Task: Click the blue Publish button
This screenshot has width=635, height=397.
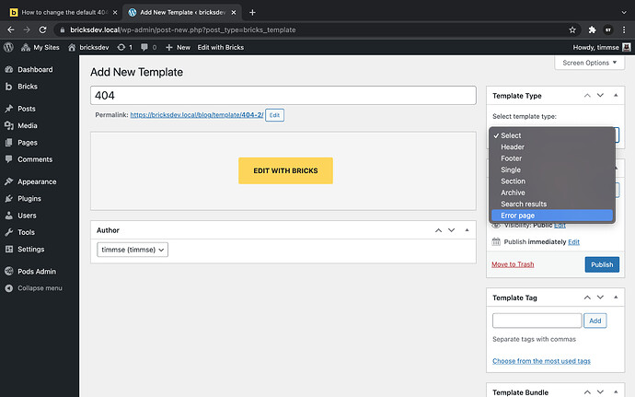Action: pyautogui.click(x=602, y=264)
